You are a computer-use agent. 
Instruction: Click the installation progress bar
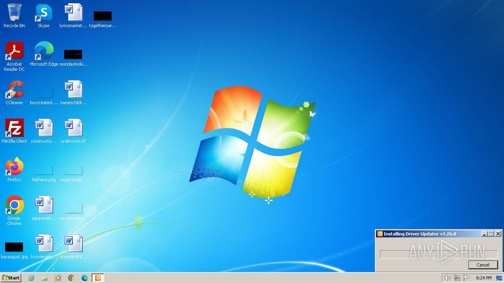(439, 254)
